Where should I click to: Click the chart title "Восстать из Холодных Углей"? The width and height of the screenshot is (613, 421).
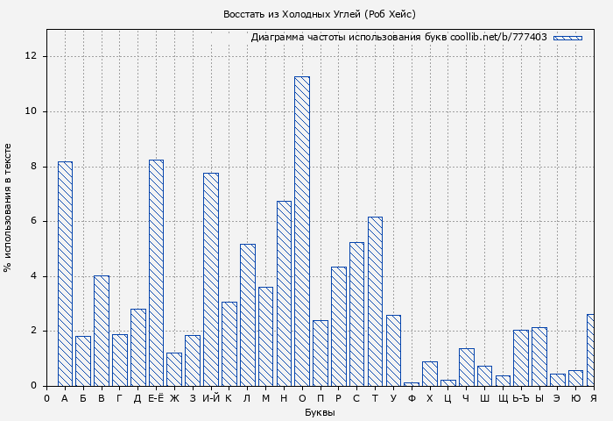(319, 14)
